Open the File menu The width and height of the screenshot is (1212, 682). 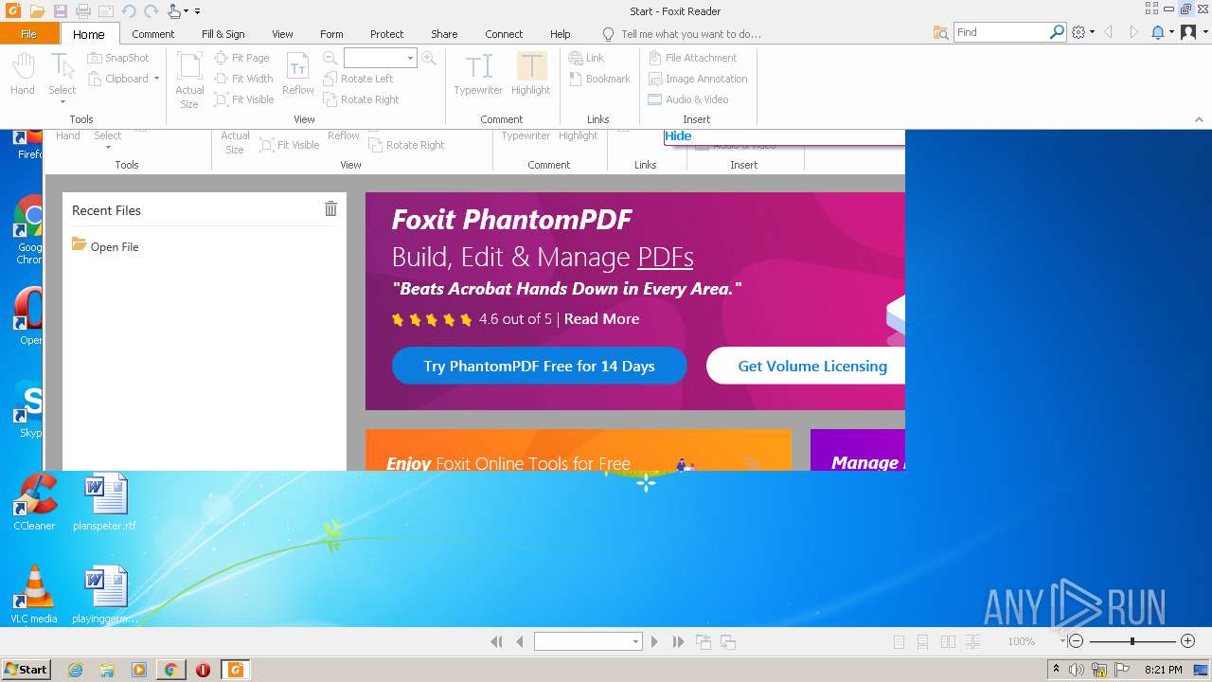coord(29,33)
